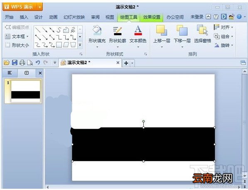Viewport: 248px width, 190px height.
Task: Select the 绘图工具 (Drawing Tools) tab
Action: [129, 17]
